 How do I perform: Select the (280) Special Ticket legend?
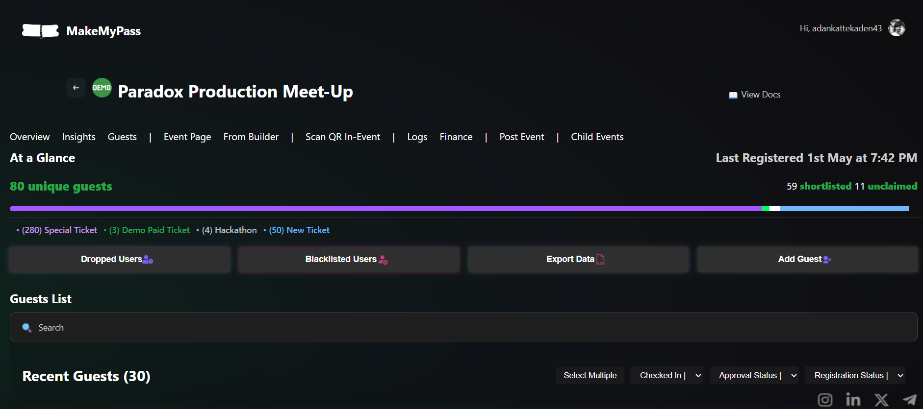pos(59,230)
